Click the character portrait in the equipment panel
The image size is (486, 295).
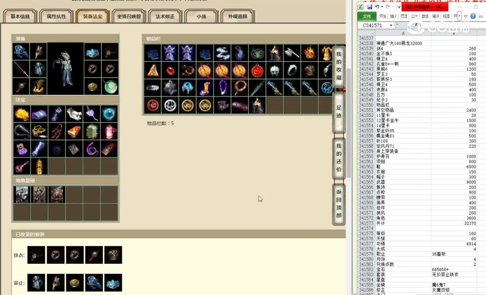tap(65, 68)
